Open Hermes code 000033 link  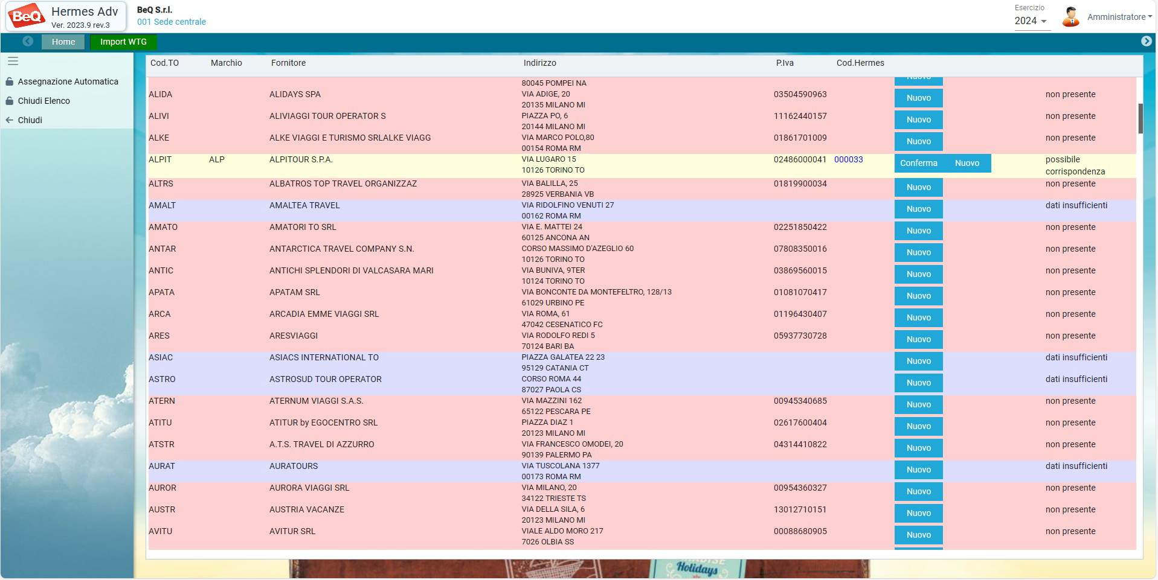tap(848, 159)
